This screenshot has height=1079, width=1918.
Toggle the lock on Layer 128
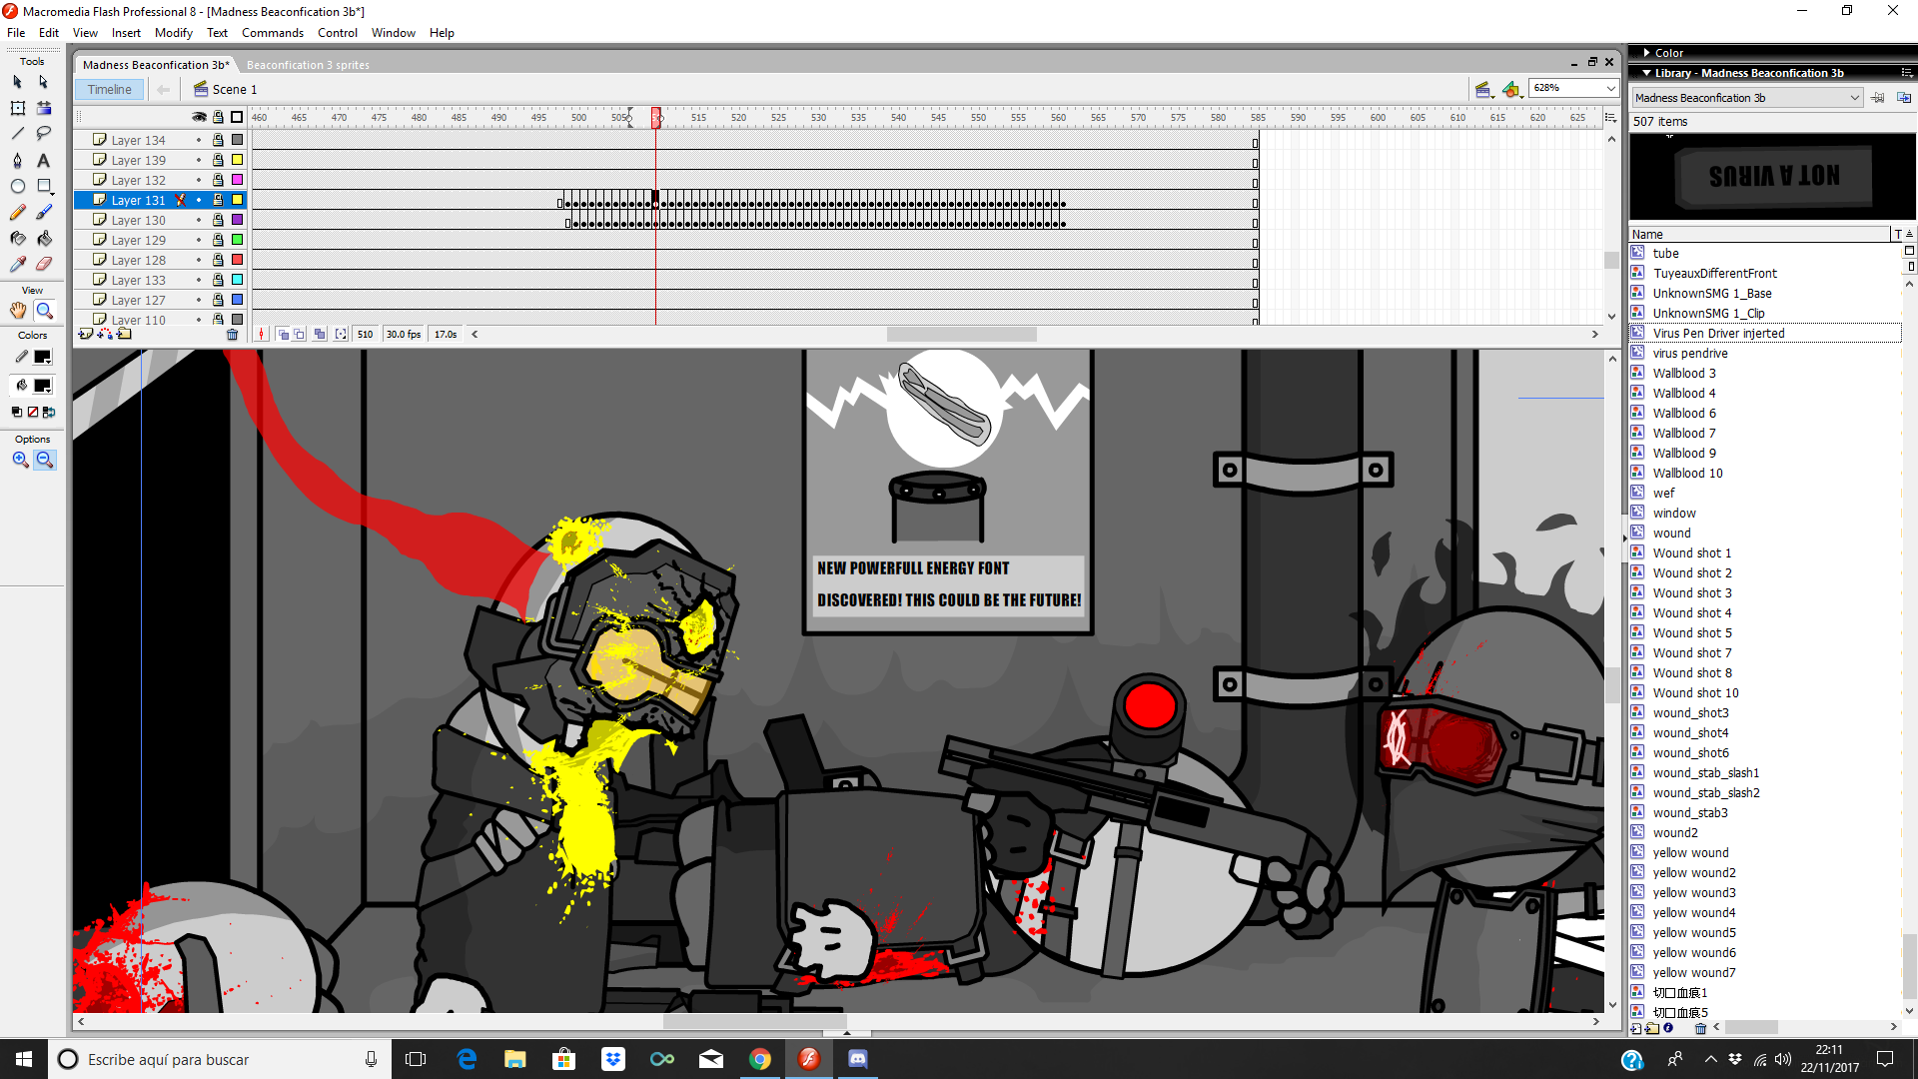tap(218, 260)
